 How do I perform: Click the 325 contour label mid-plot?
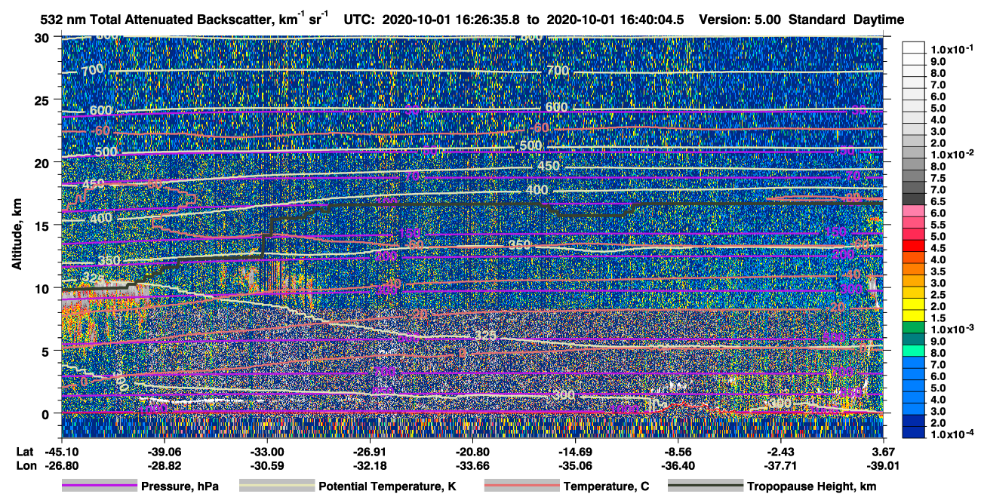[x=487, y=335]
